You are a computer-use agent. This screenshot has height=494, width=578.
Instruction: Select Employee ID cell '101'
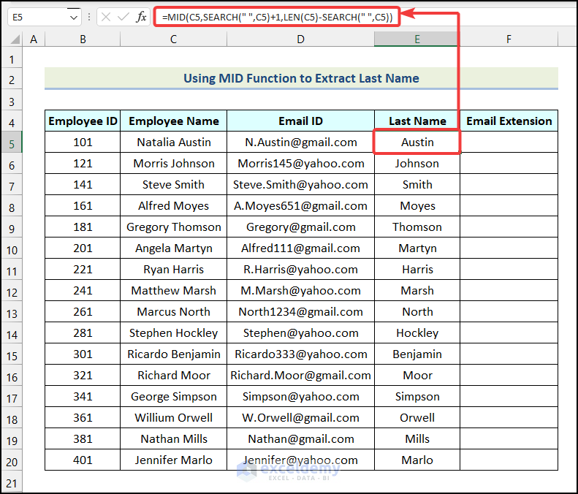pos(83,142)
